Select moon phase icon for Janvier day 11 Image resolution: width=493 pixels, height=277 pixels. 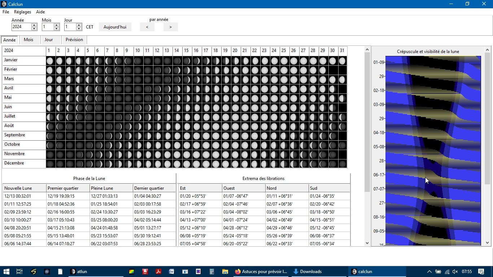147,61
